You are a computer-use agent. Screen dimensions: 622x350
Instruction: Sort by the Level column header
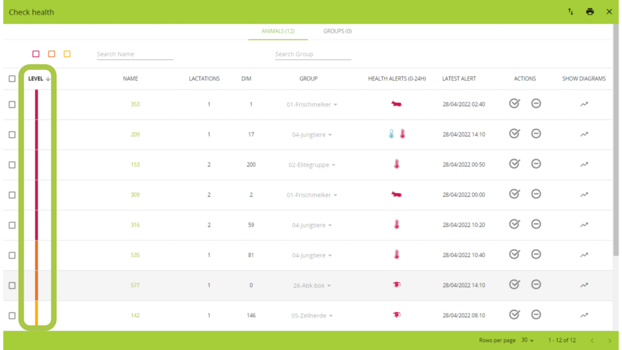39,78
